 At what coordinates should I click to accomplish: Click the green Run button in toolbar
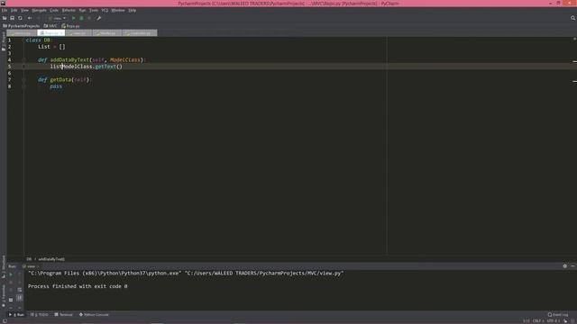point(74,18)
